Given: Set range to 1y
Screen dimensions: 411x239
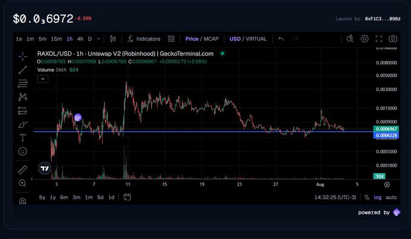Looking at the screenshot, I should tap(53, 197).
